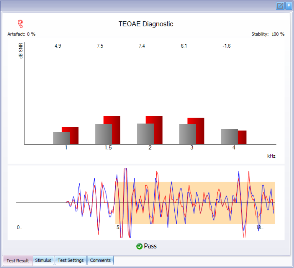
Task: Click the Artefact: 0 % readout
Action: 21,34
